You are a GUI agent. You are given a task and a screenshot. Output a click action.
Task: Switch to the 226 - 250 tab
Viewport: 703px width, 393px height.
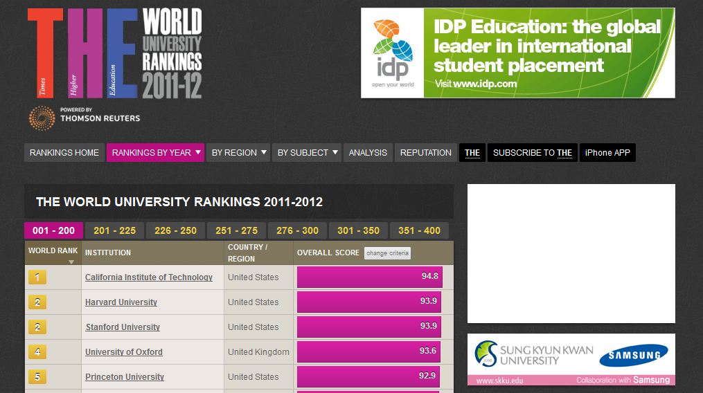[175, 231]
